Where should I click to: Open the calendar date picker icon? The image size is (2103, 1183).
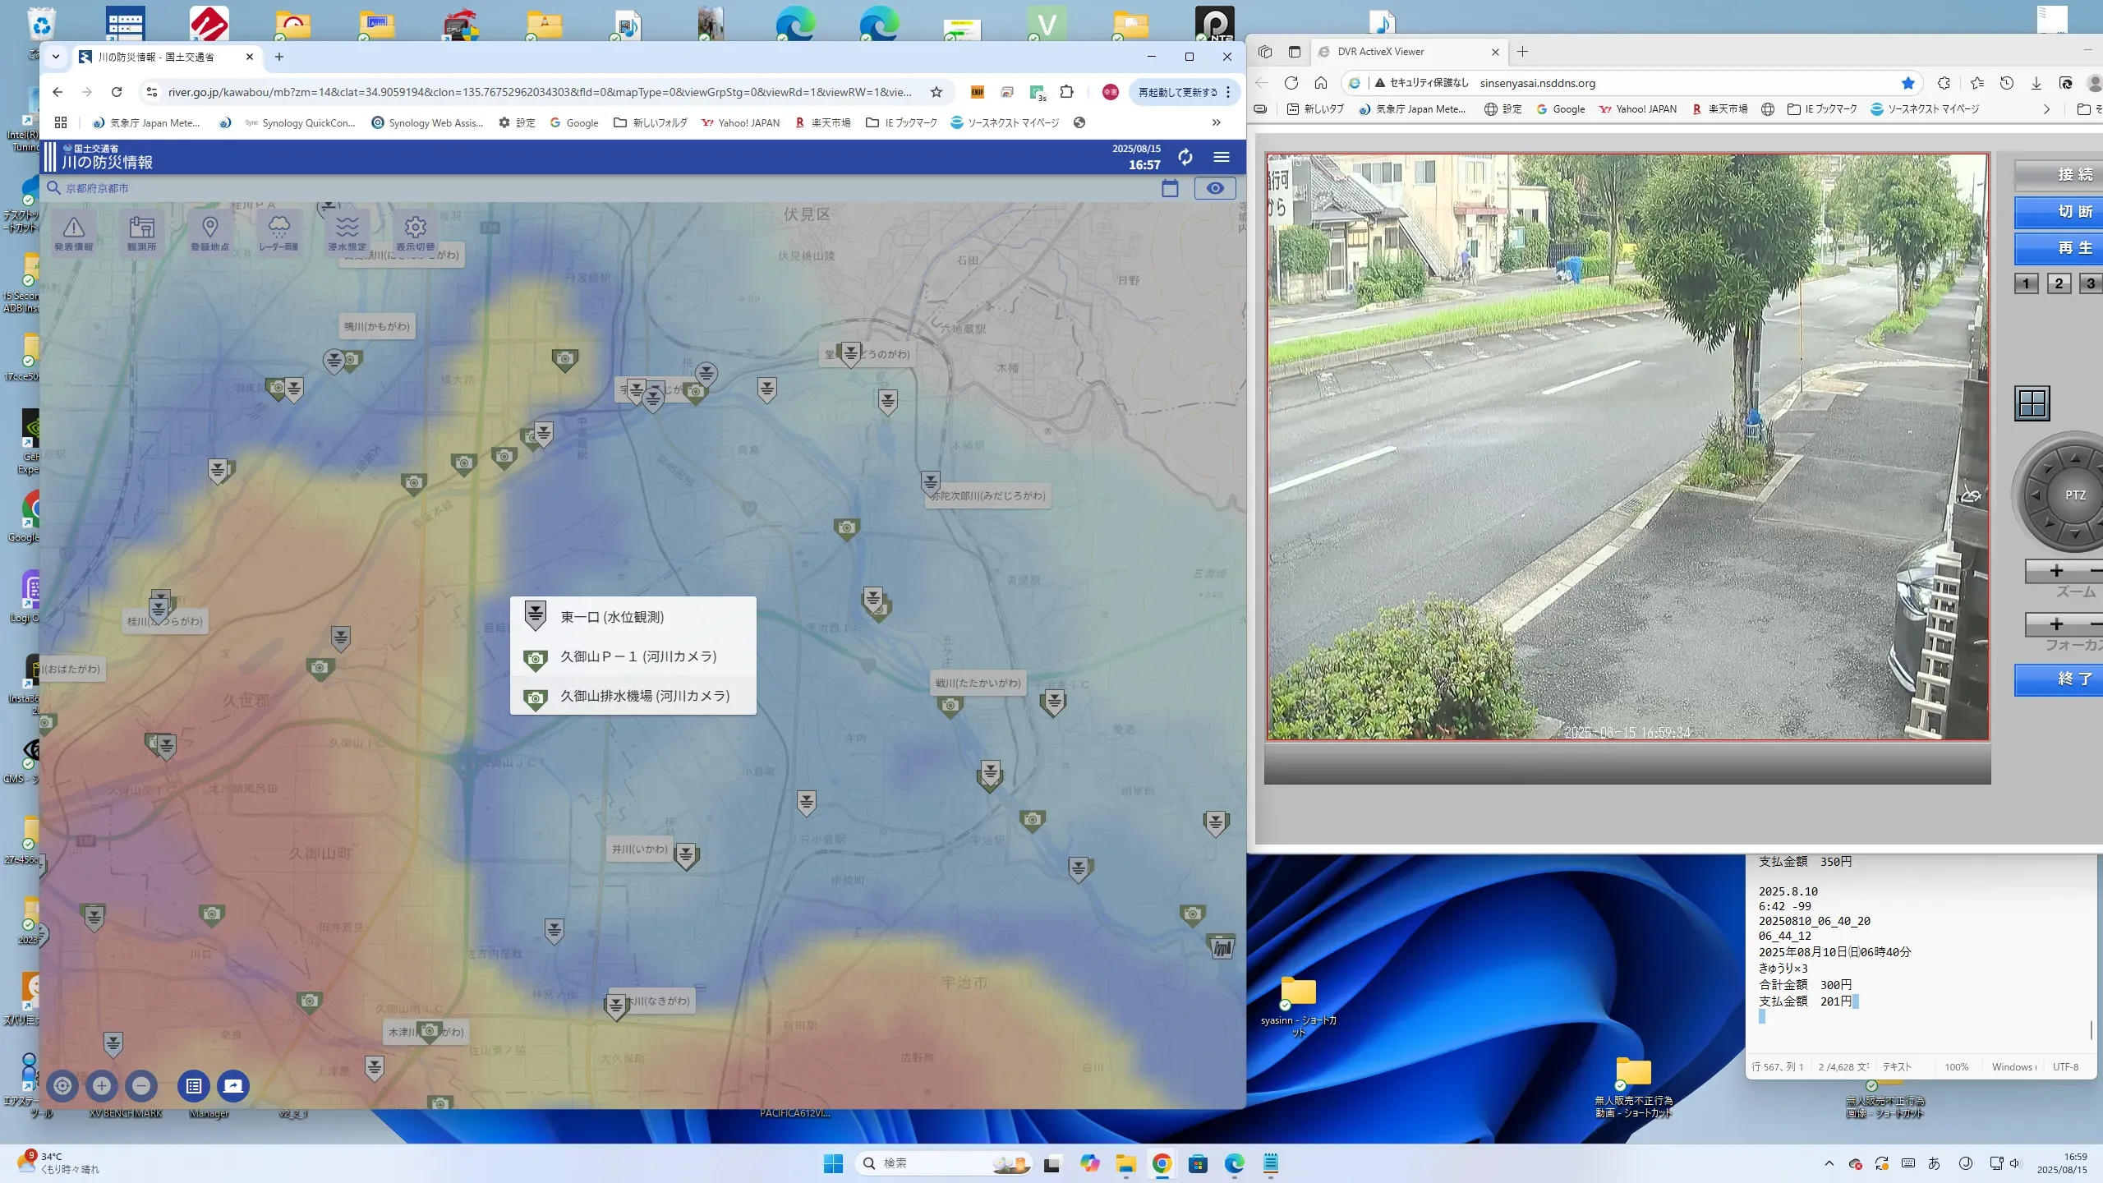1170,188
